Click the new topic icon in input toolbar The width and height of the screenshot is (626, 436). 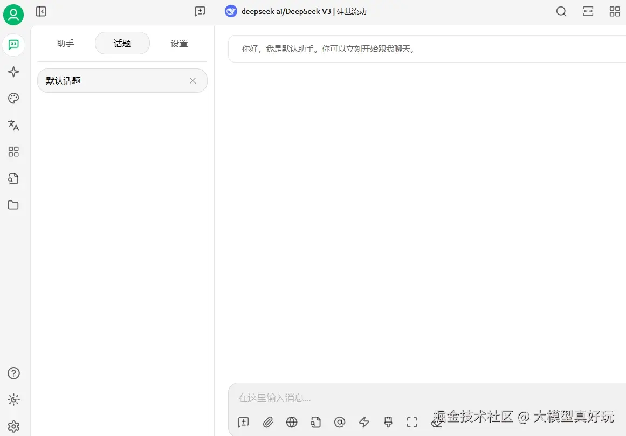[244, 422]
